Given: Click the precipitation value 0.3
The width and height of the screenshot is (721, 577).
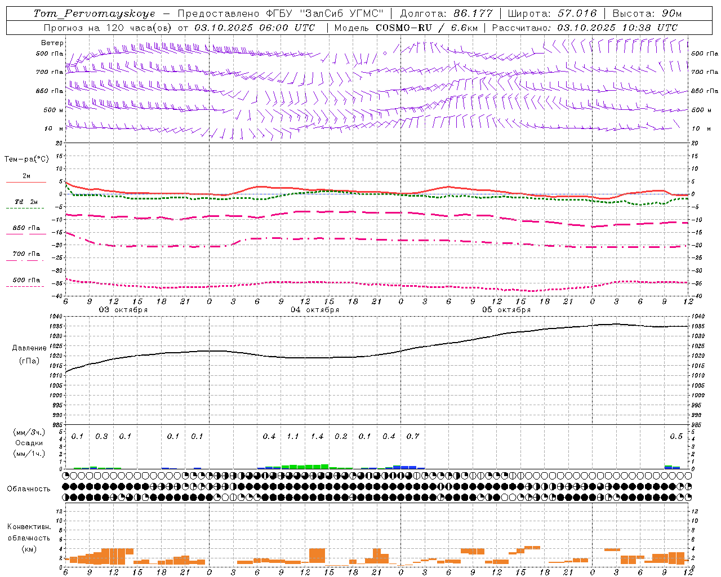Looking at the screenshot, I should [101, 436].
